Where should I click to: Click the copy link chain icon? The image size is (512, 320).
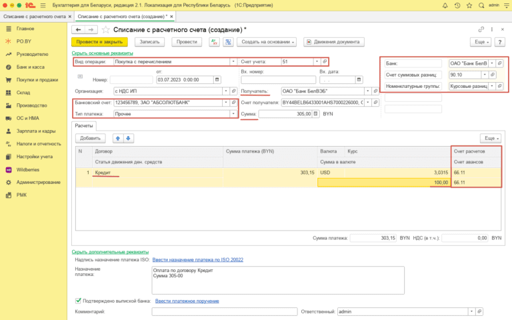coord(481,30)
